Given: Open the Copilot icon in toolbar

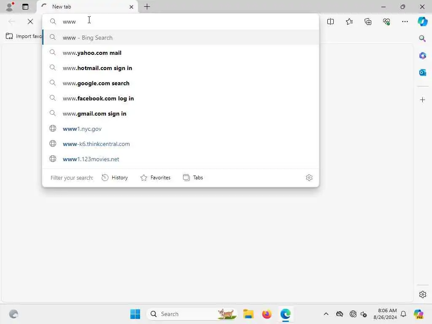Looking at the screenshot, I should [x=423, y=22].
